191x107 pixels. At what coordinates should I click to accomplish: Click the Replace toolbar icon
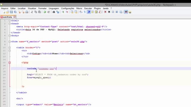[x=58, y=12]
